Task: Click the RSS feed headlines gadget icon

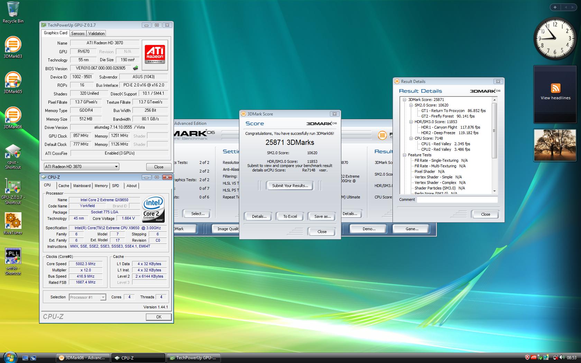Action: pyautogui.click(x=555, y=88)
